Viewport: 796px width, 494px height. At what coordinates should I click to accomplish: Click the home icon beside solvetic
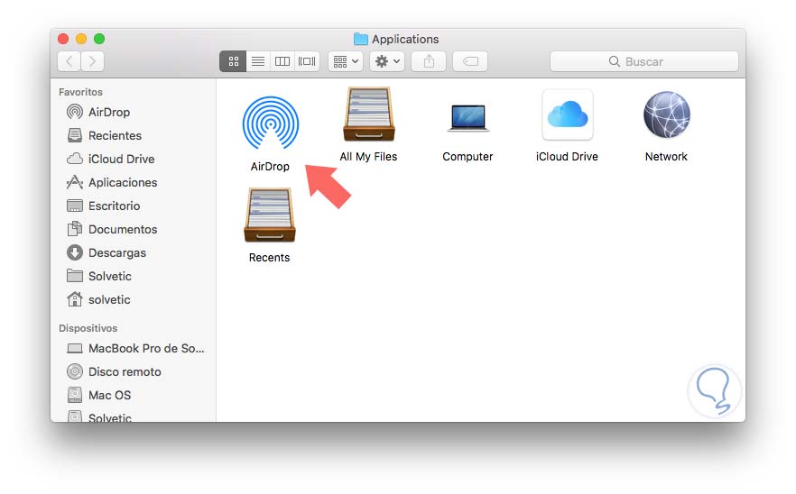(x=75, y=299)
